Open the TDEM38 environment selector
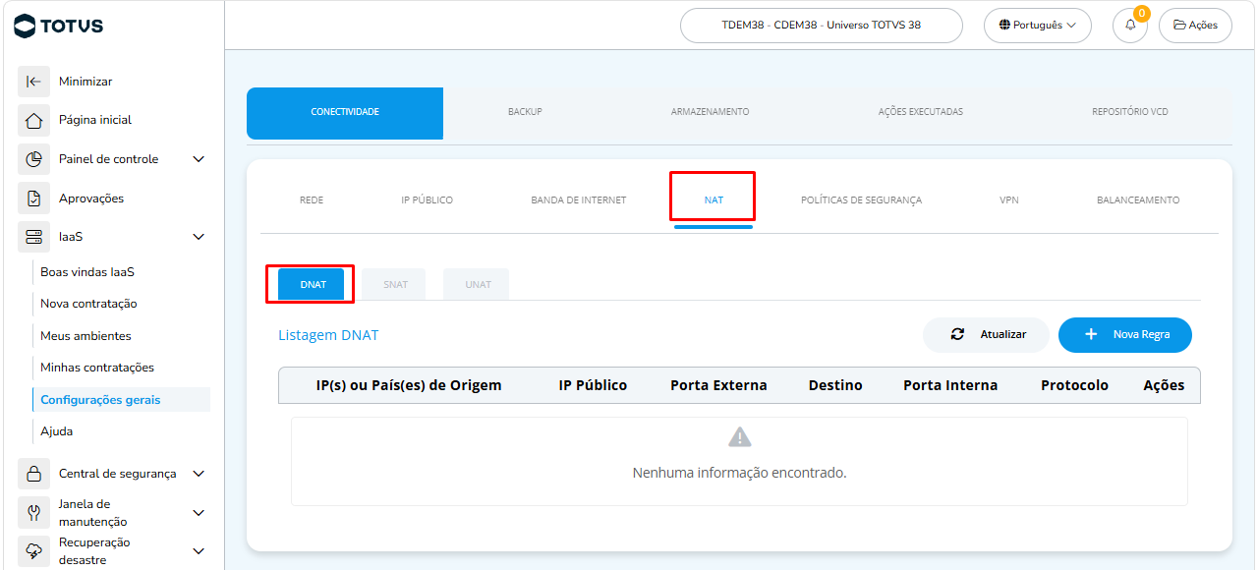 [822, 26]
